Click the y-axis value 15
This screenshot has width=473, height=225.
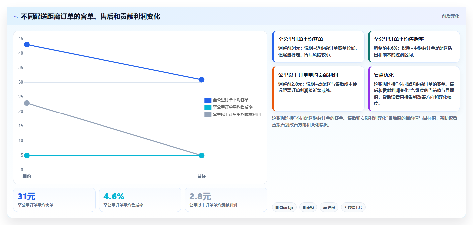tap(21, 126)
